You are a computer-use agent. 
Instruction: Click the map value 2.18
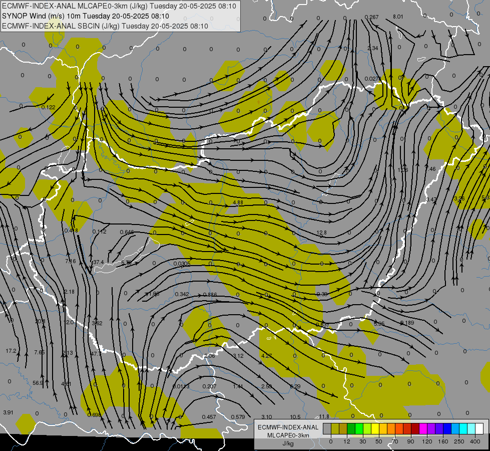point(69,292)
